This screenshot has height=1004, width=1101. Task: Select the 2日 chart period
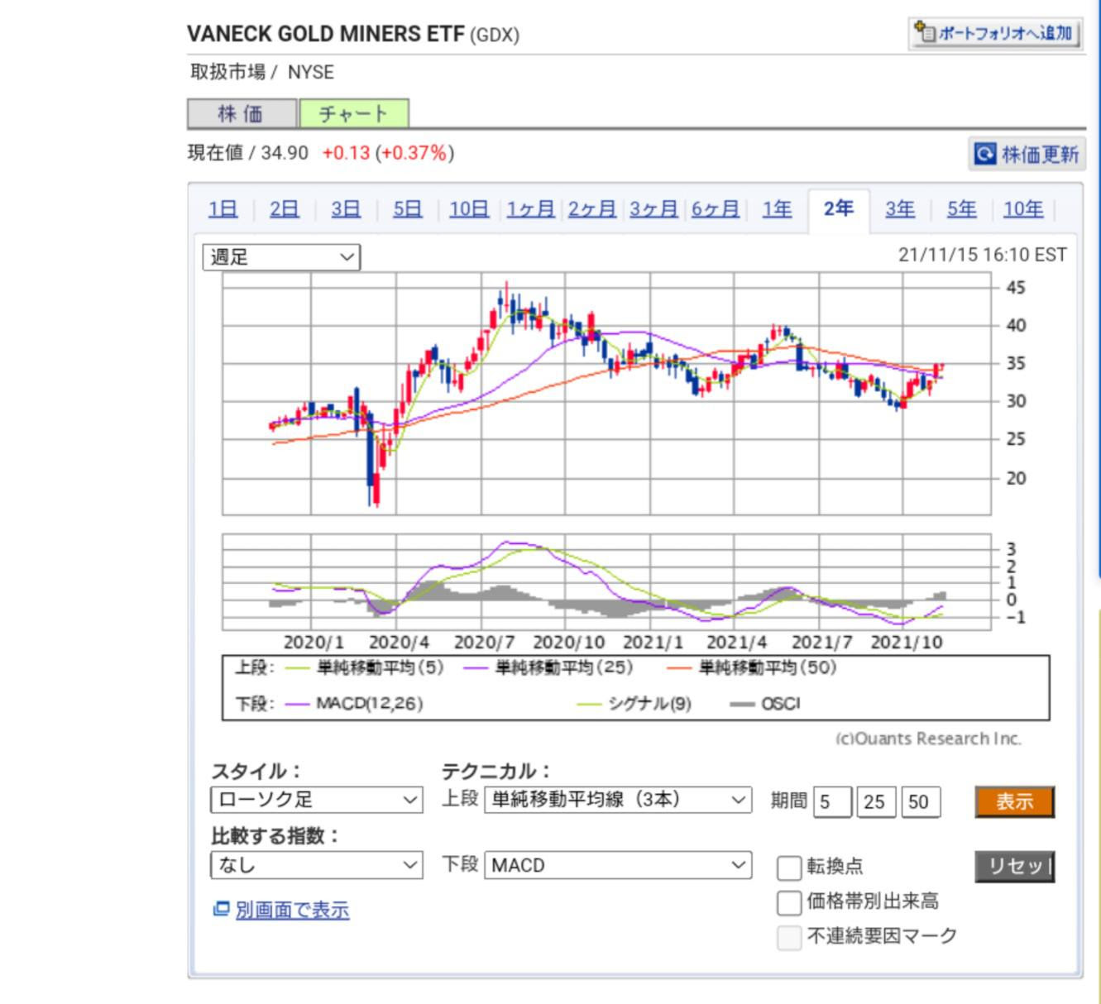click(285, 209)
